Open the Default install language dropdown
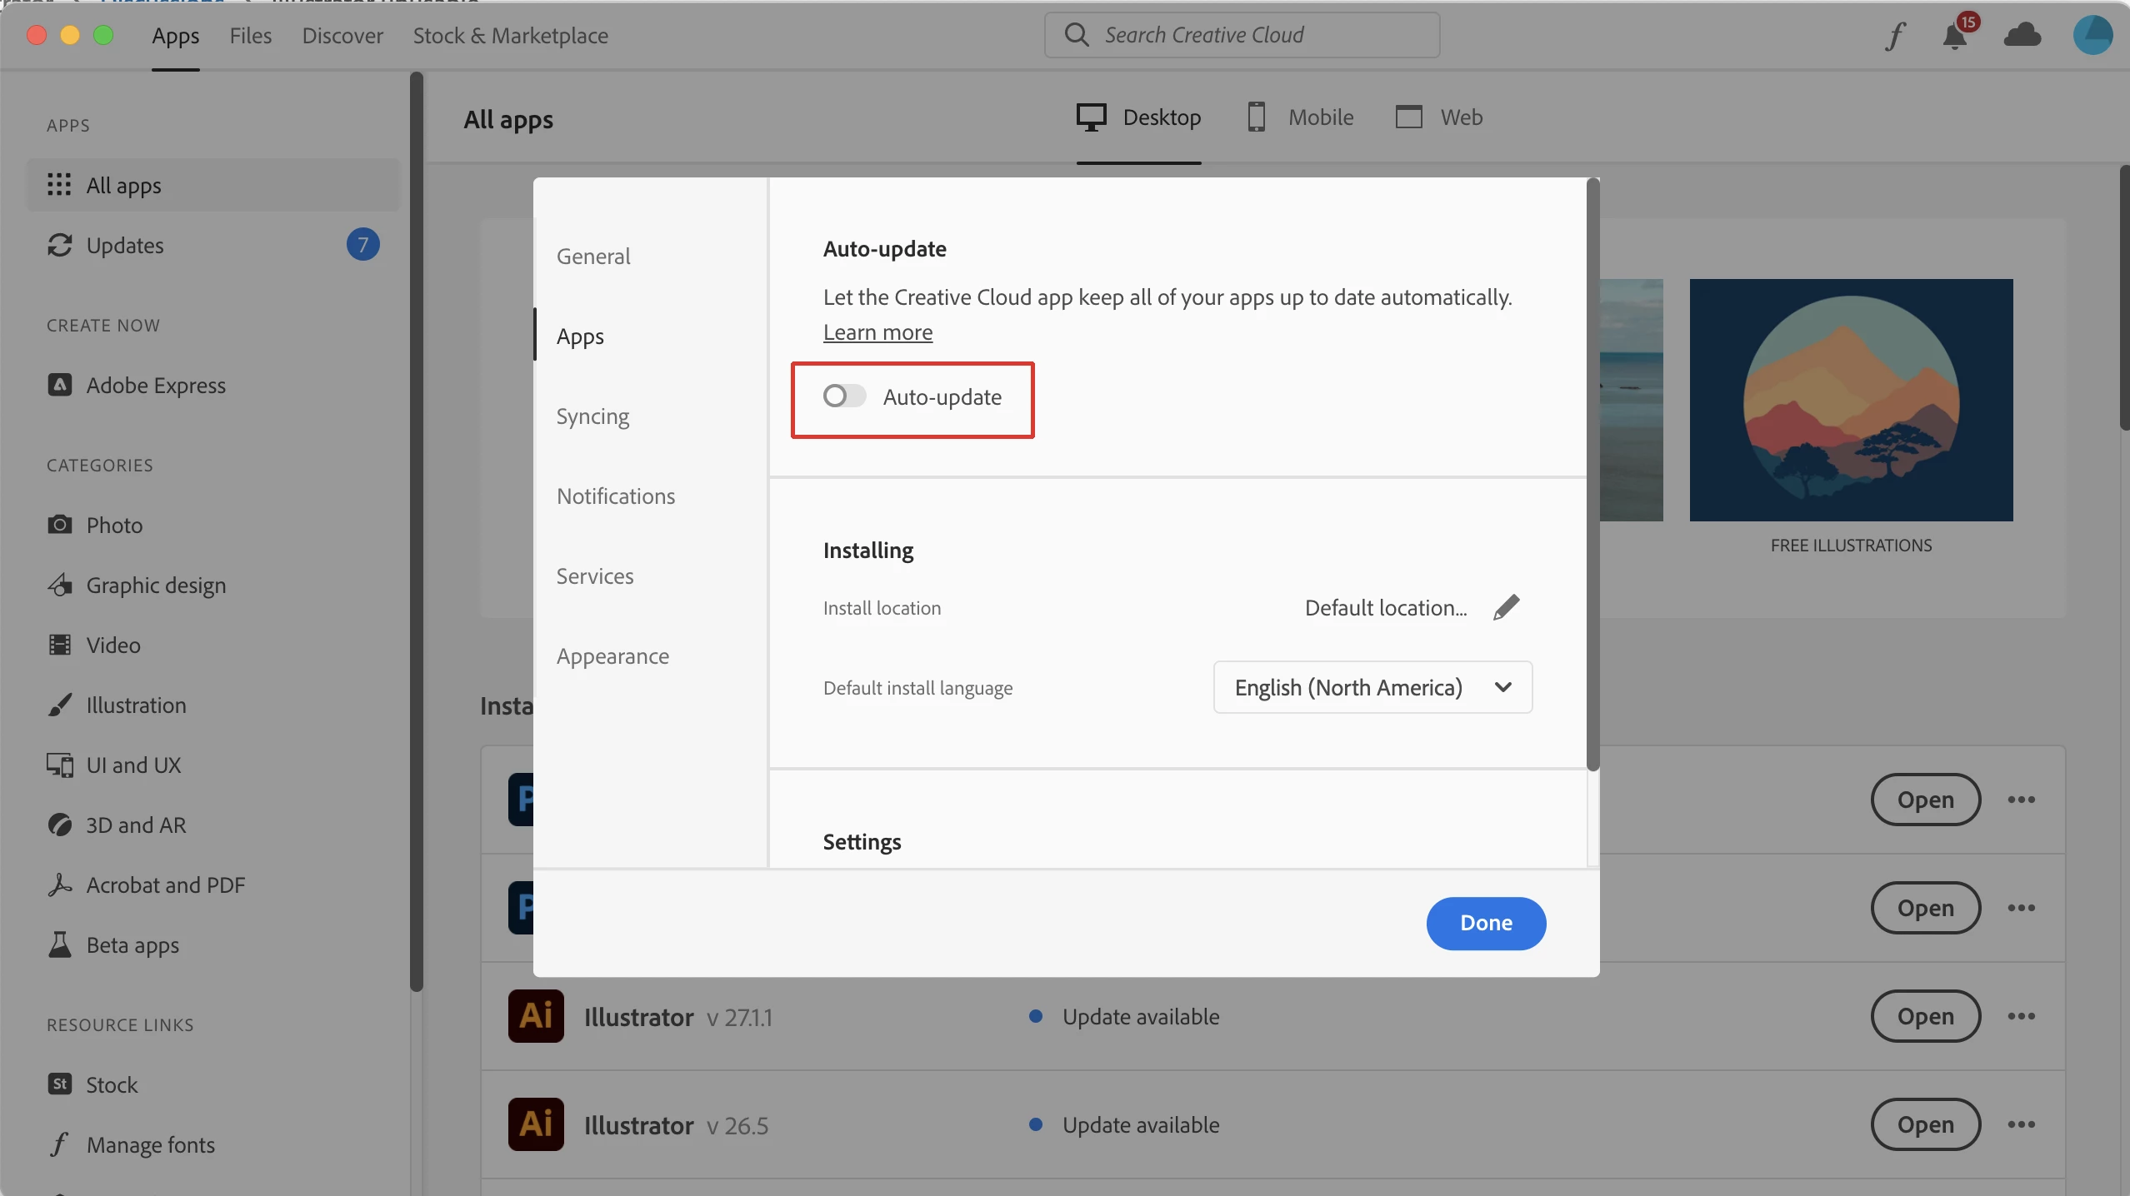The width and height of the screenshot is (2130, 1196). coord(1372,687)
